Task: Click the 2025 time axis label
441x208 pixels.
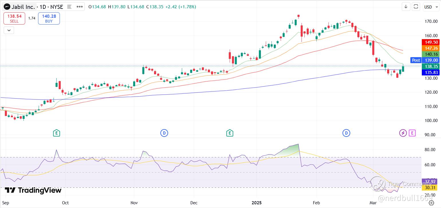Action: (x=257, y=203)
